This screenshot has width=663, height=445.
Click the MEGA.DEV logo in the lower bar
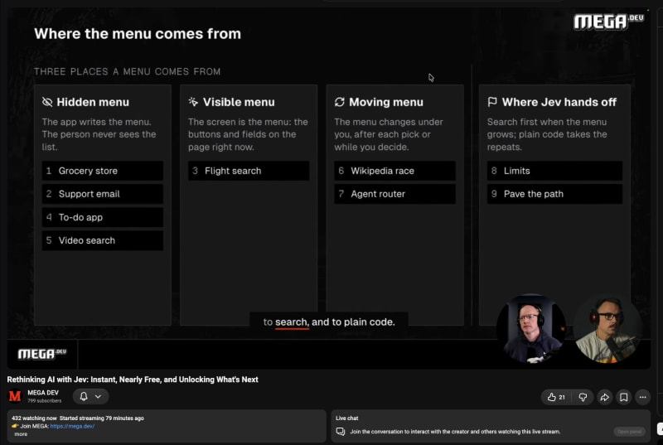point(42,354)
